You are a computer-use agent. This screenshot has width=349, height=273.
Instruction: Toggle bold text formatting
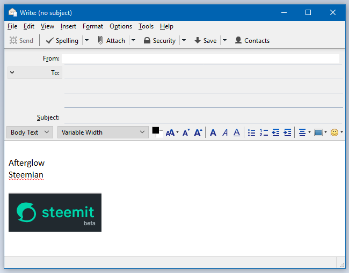213,132
